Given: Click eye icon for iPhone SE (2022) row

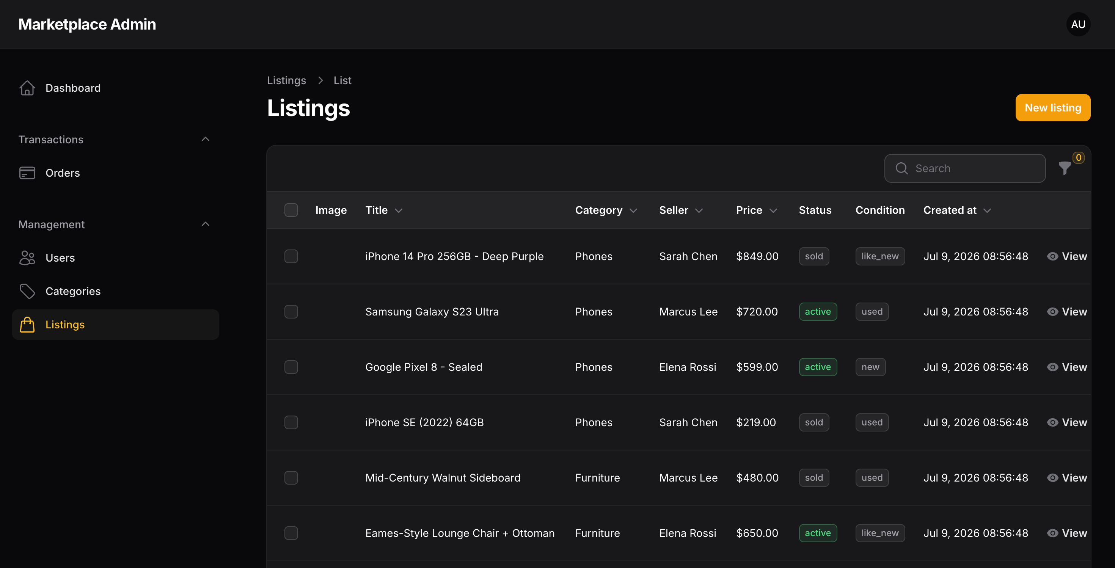Looking at the screenshot, I should 1052,422.
